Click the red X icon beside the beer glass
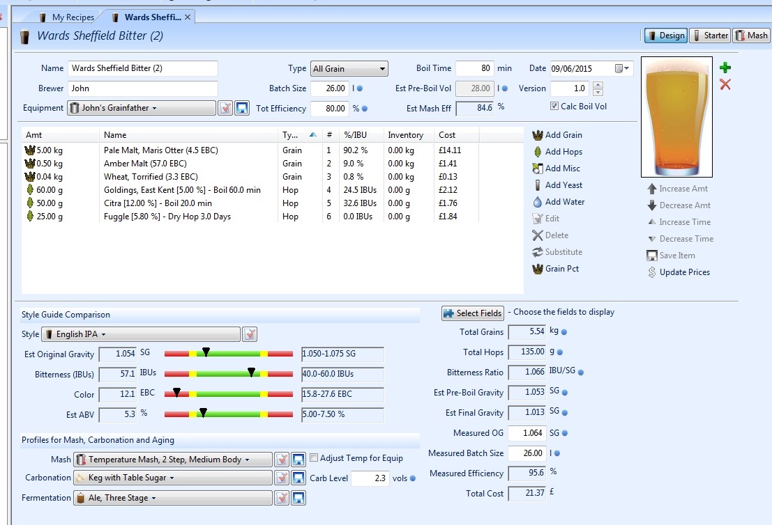The width and height of the screenshot is (772, 525). click(725, 84)
